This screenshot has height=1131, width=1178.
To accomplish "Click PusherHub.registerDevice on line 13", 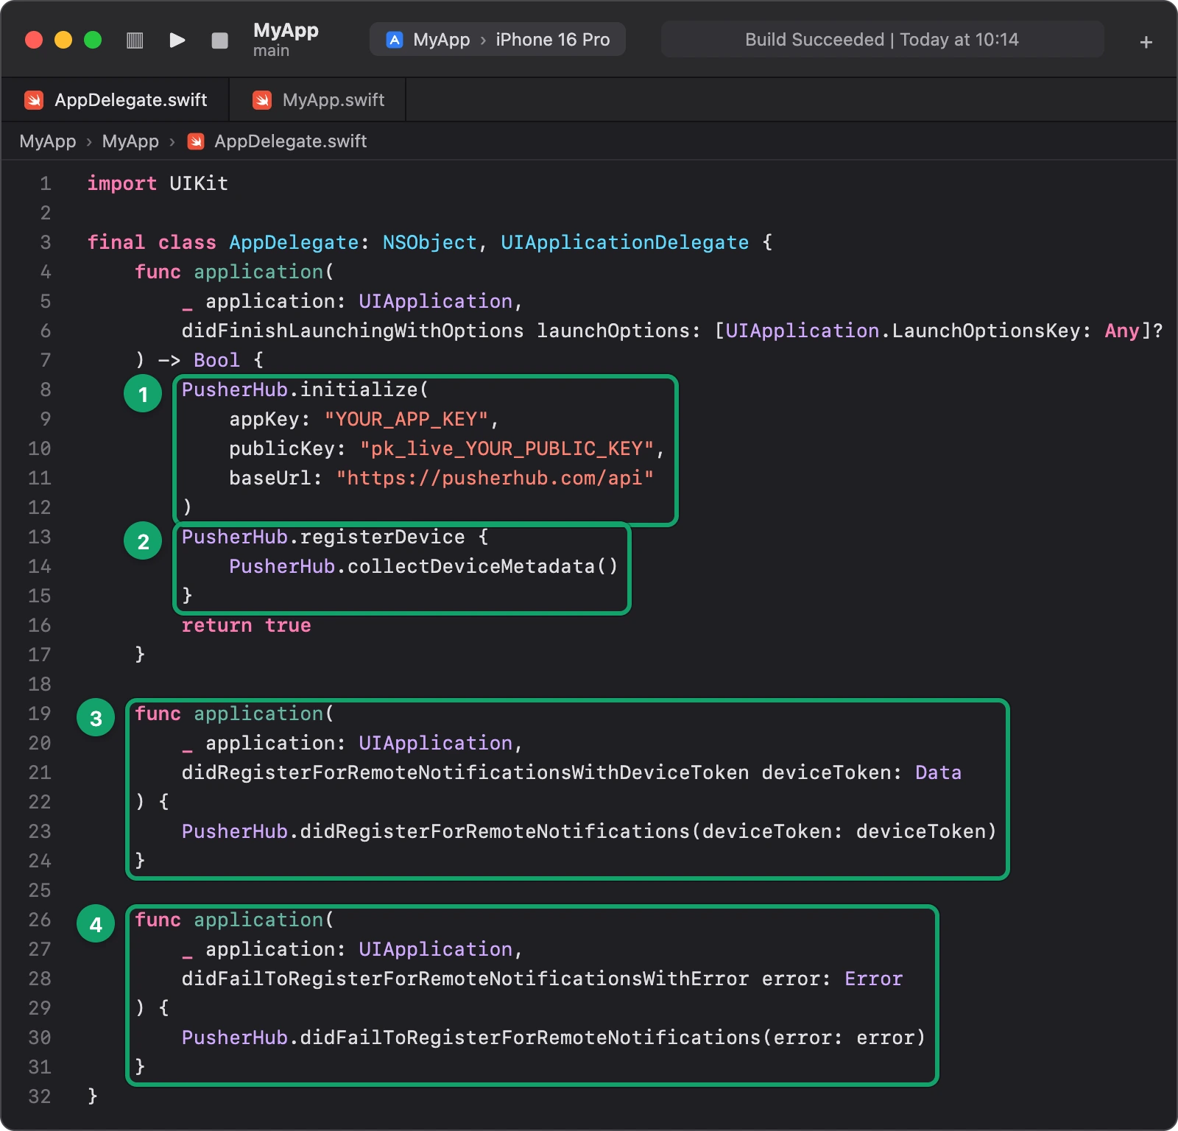I will 323,537.
